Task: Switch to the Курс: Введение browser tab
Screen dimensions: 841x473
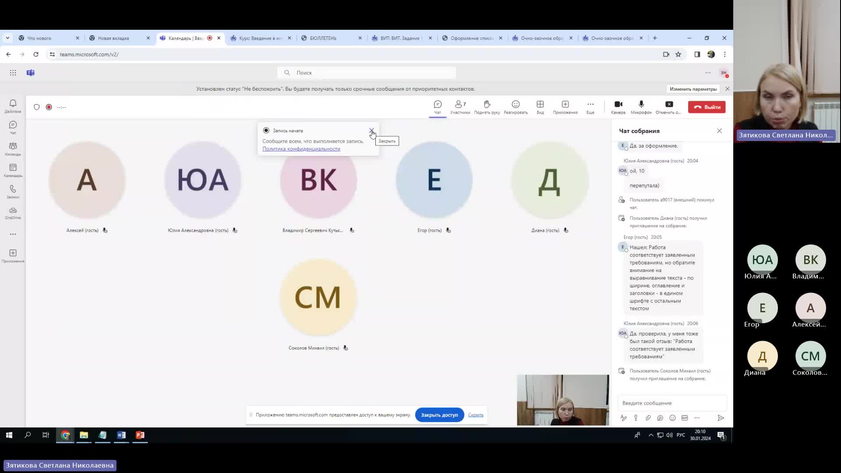Action: pos(261,38)
